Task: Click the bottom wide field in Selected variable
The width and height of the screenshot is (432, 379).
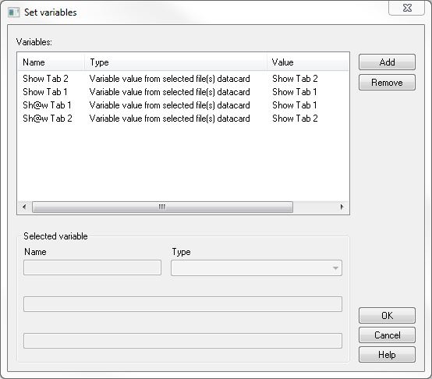Action: pyautogui.click(x=182, y=341)
